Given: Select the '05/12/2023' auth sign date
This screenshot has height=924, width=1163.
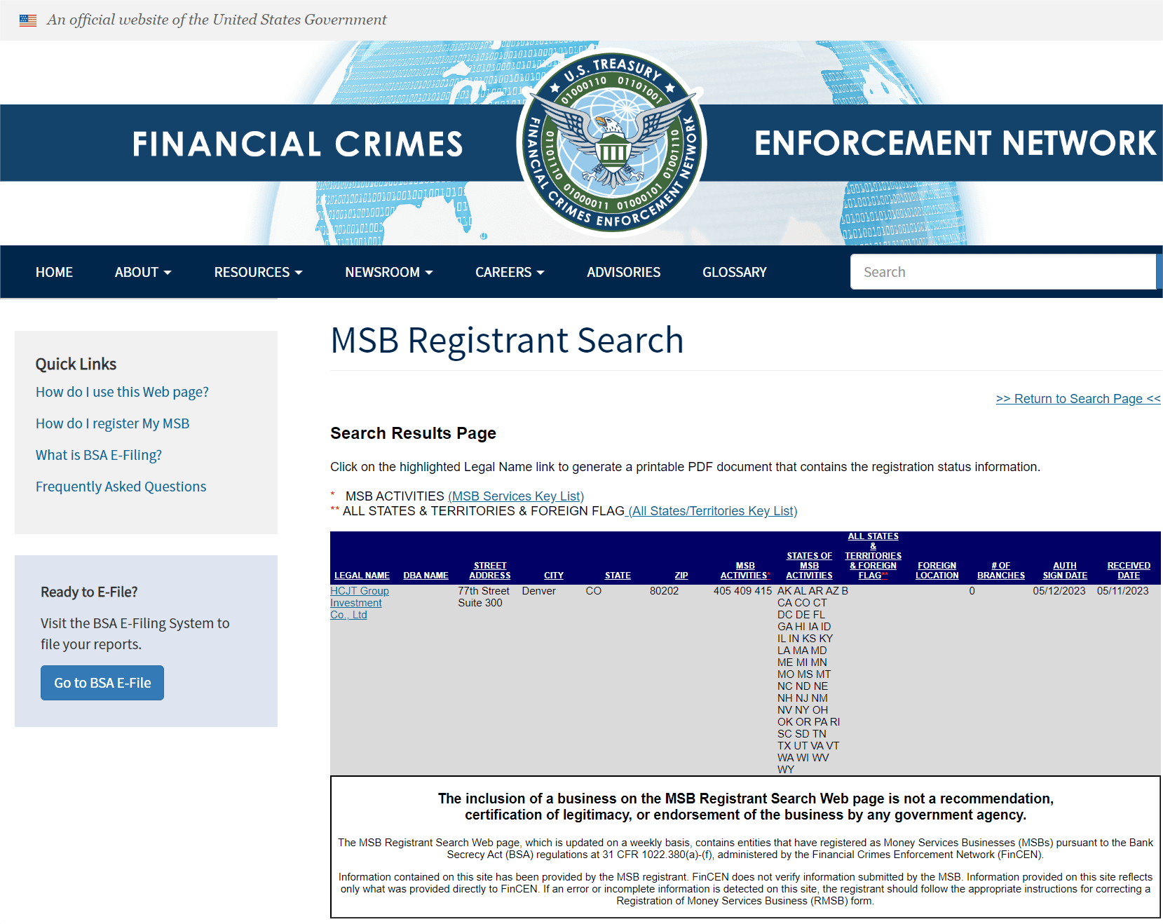Looking at the screenshot, I should click(1059, 591).
